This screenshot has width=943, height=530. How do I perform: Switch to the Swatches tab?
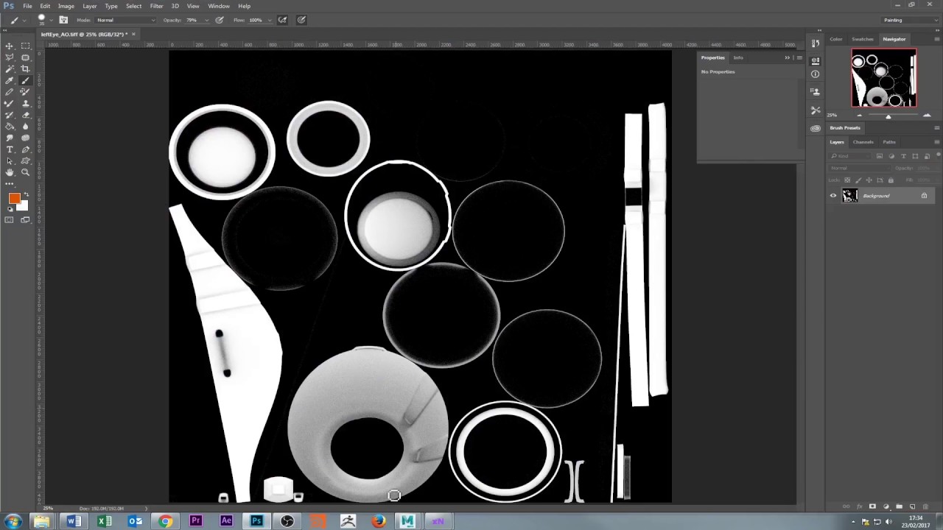(x=863, y=39)
